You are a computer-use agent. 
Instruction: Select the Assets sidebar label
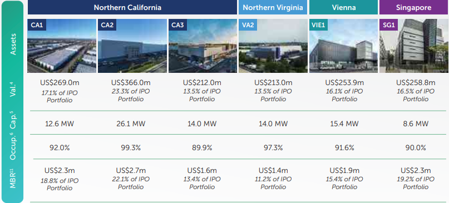click(13, 44)
